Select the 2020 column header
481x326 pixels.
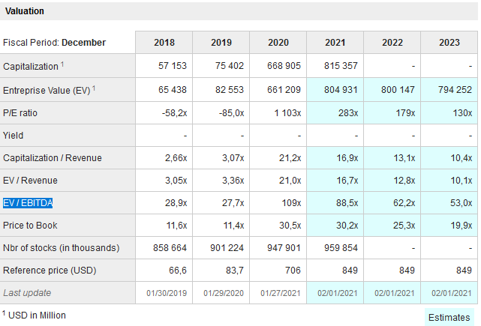coord(278,43)
